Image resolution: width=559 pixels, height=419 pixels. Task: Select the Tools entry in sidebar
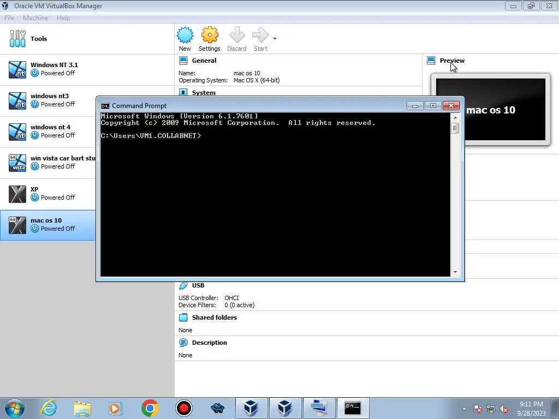tap(87, 39)
